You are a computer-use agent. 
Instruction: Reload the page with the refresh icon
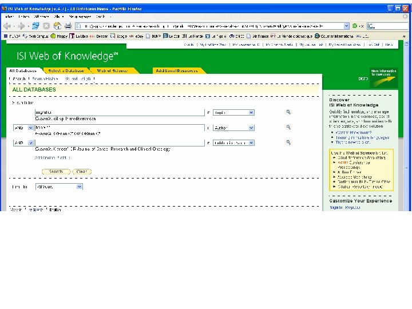click(x=35, y=26)
